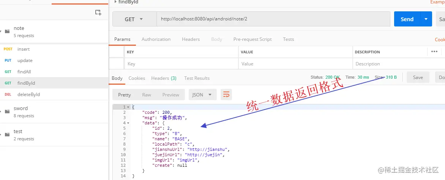Click the "name": "BASE" line
Viewport: 445px width, 180px height.
pos(170,139)
